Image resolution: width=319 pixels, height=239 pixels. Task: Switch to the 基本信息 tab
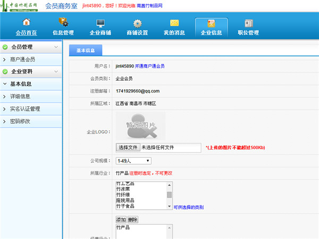(x=86, y=50)
